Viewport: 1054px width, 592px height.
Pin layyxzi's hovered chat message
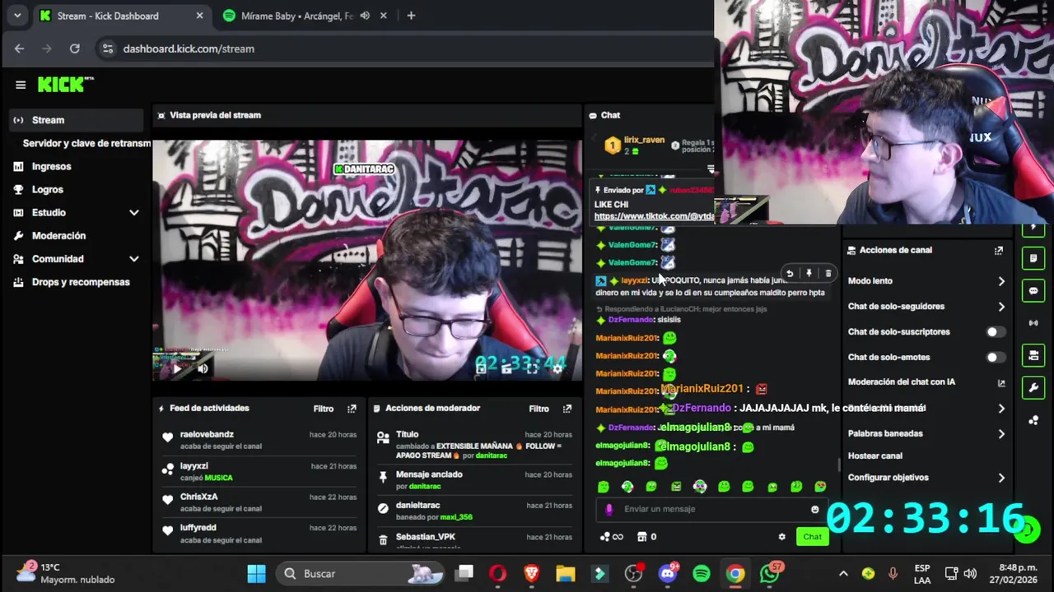809,274
